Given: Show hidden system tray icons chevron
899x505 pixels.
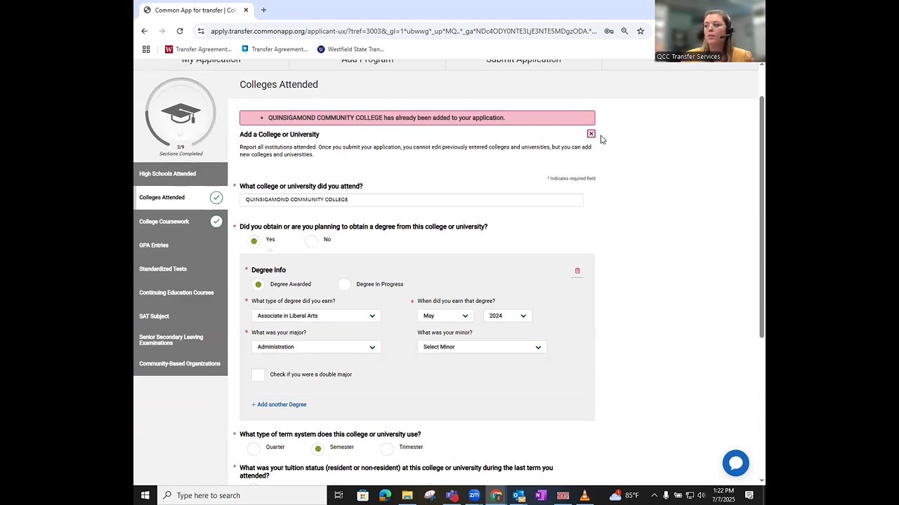Looking at the screenshot, I should pyautogui.click(x=654, y=495).
